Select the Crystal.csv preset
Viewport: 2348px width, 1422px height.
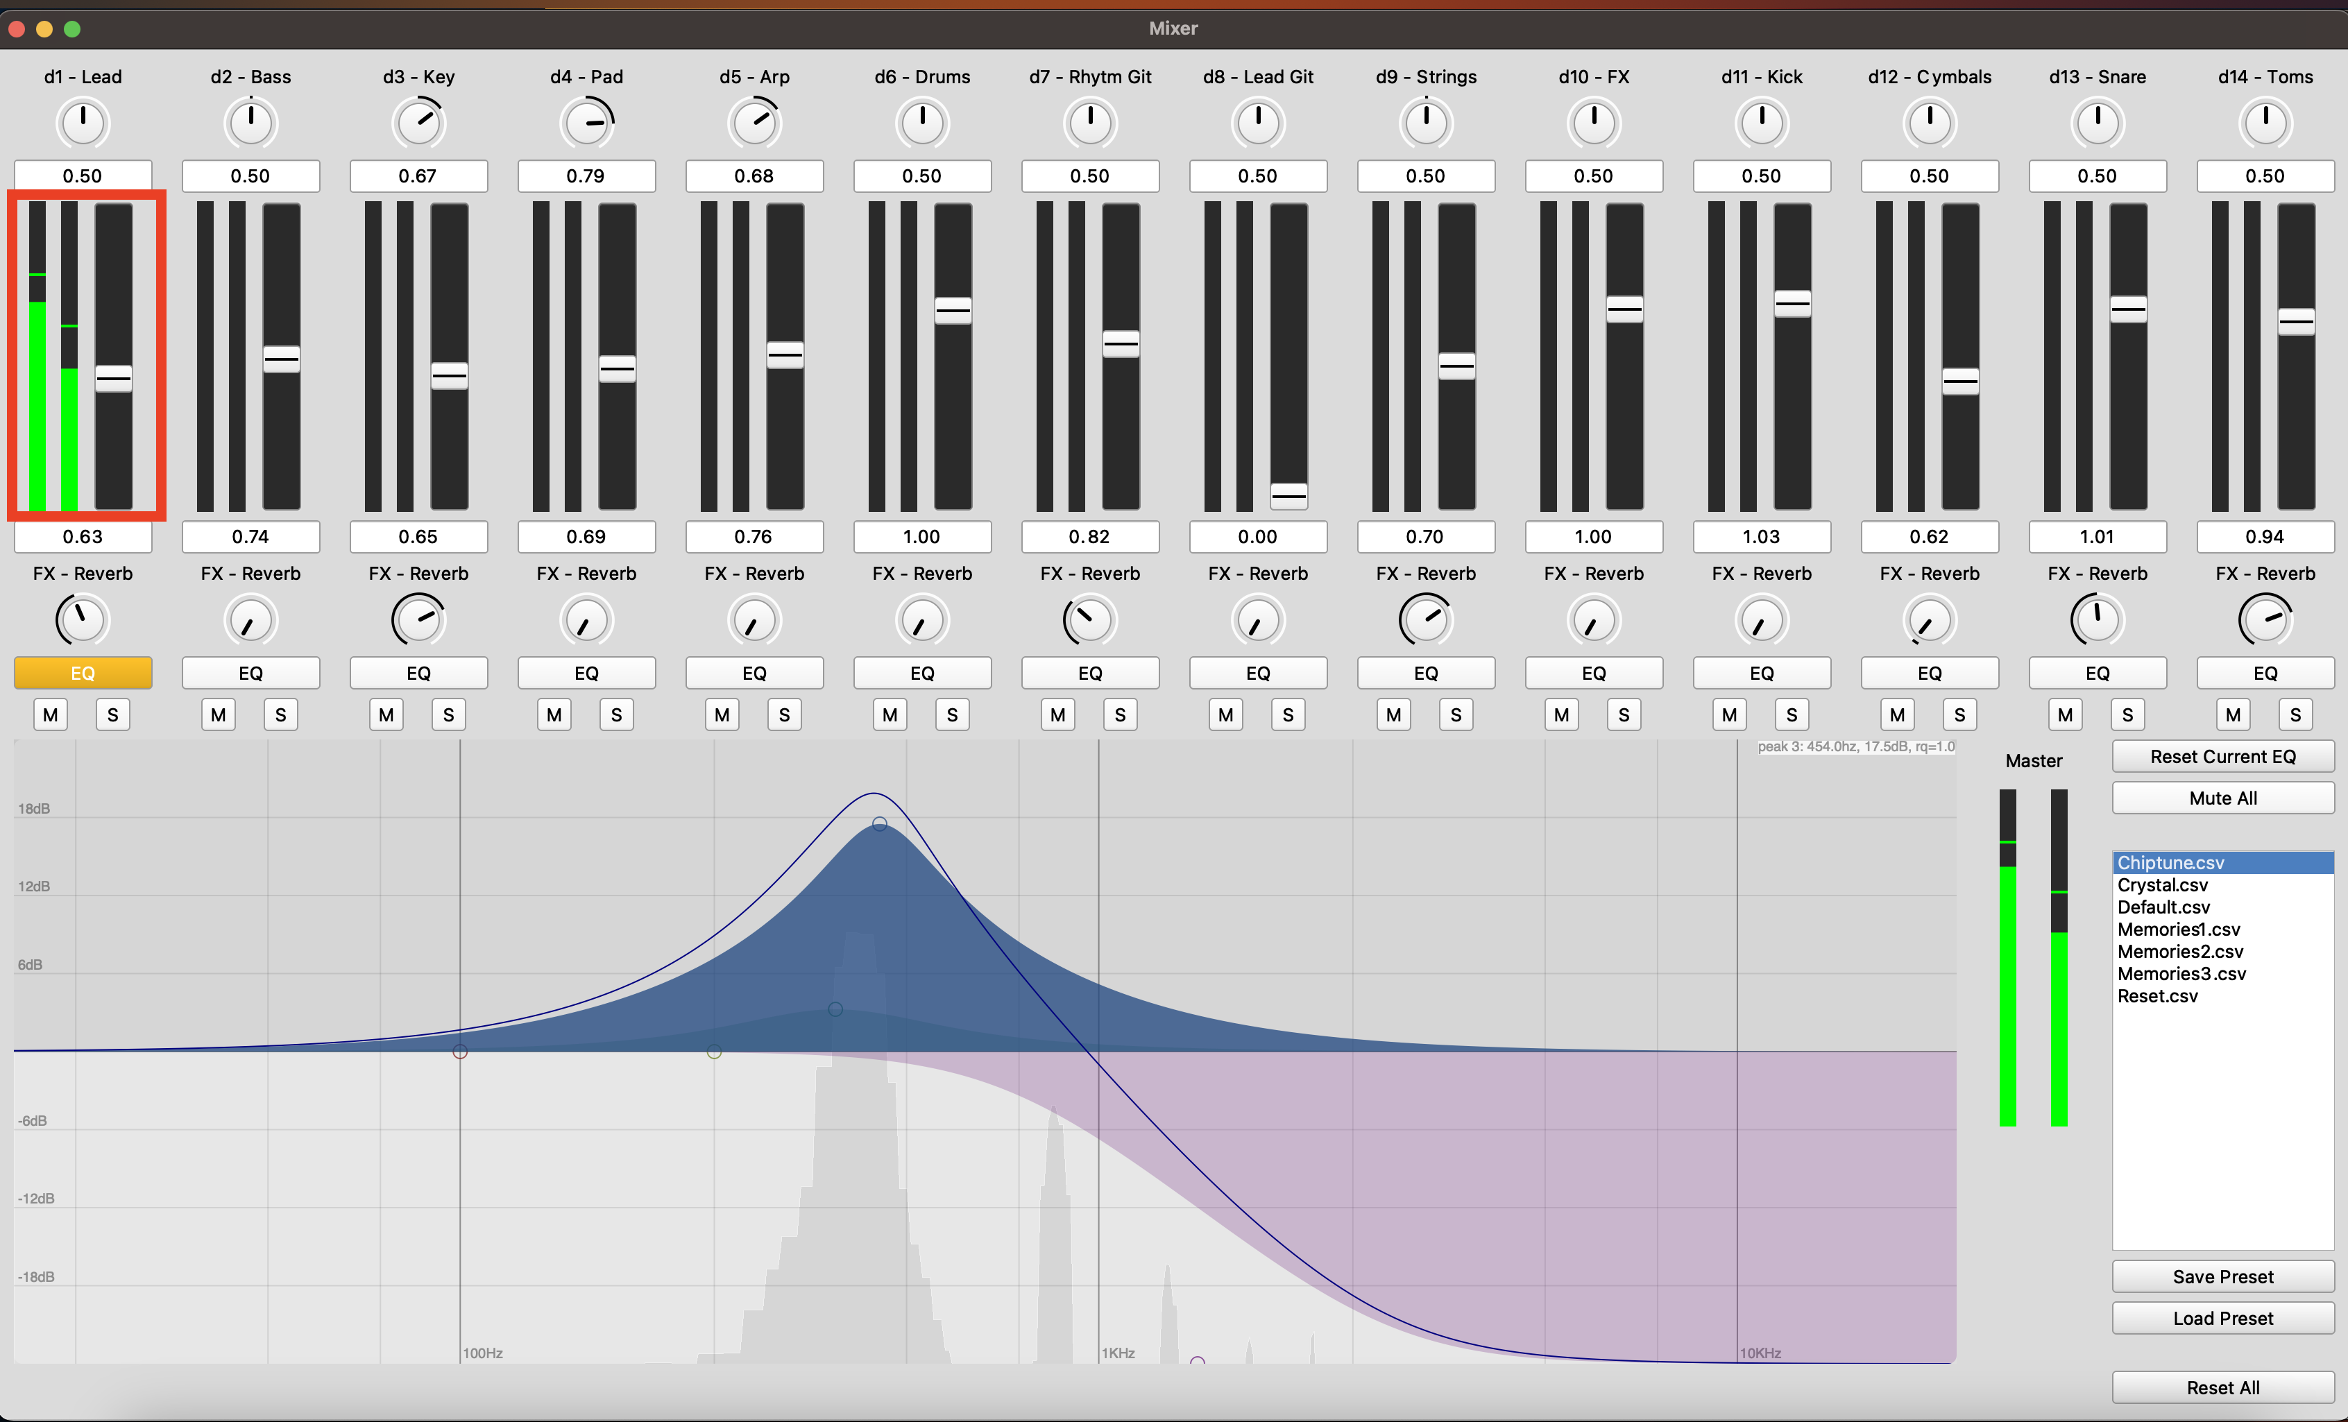2162,885
